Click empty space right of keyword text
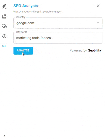This screenshot has width=105, height=139. [76, 38]
